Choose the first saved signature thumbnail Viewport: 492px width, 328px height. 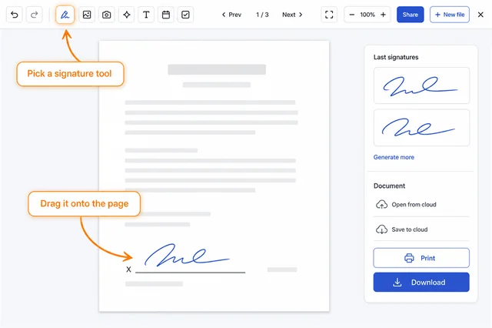click(x=421, y=85)
